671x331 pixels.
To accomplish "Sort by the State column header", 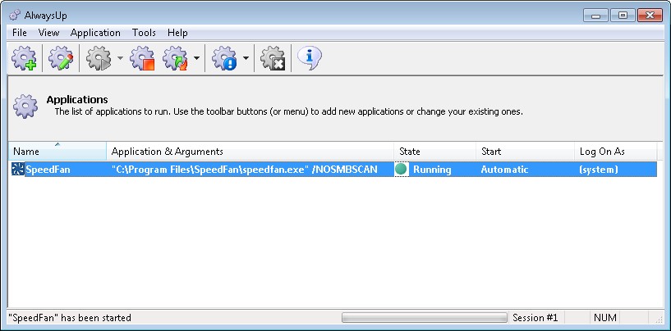I will (x=435, y=152).
